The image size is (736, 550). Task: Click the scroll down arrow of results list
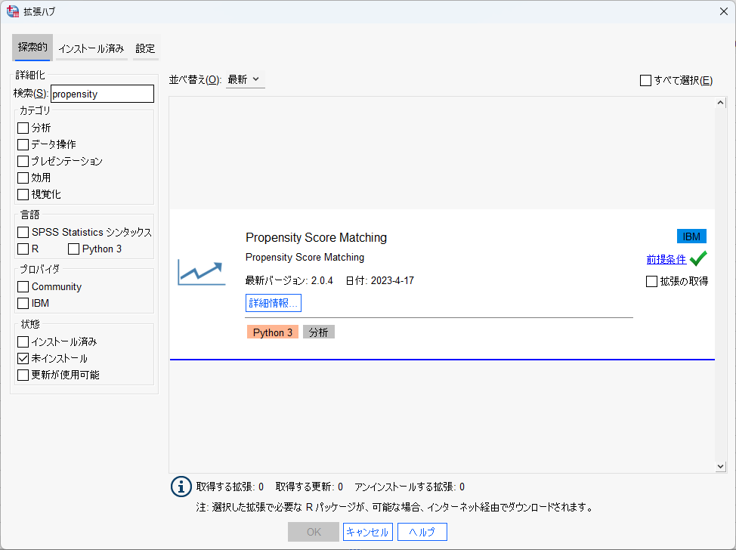point(721,466)
